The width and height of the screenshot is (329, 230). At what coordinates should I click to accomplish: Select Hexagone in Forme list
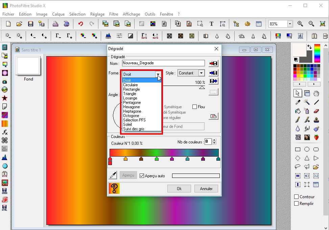pos(142,107)
